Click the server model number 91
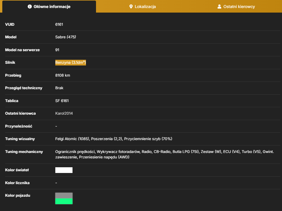Screen dimensions: 282x211 click(57, 50)
